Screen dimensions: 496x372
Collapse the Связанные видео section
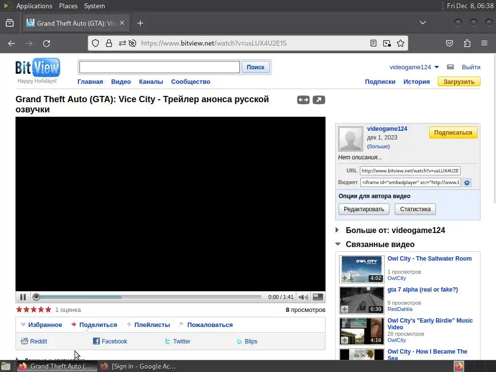(338, 244)
